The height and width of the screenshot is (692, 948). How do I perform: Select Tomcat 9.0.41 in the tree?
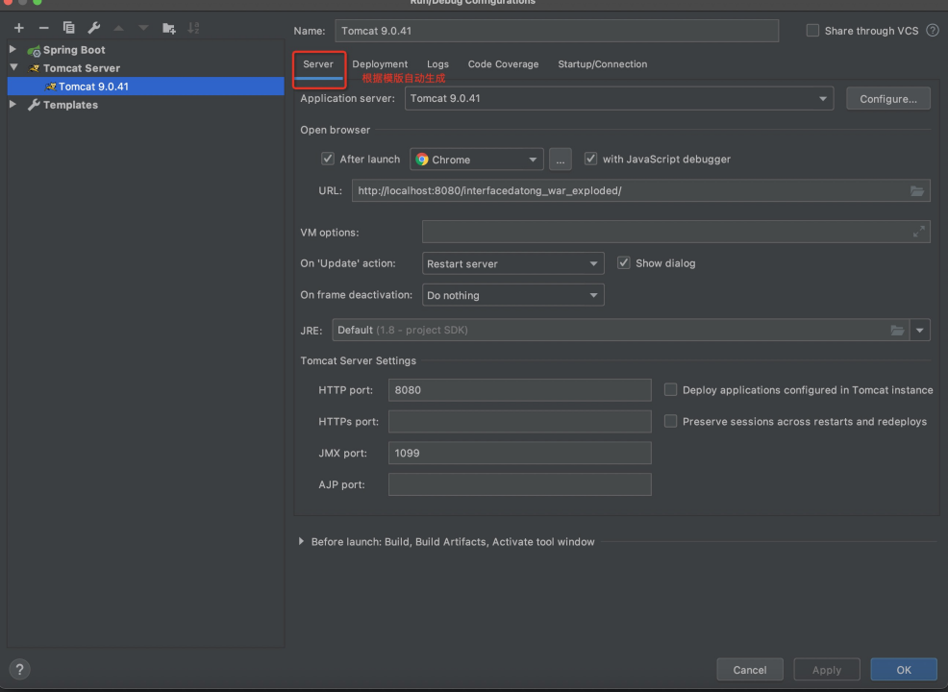point(146,86)
